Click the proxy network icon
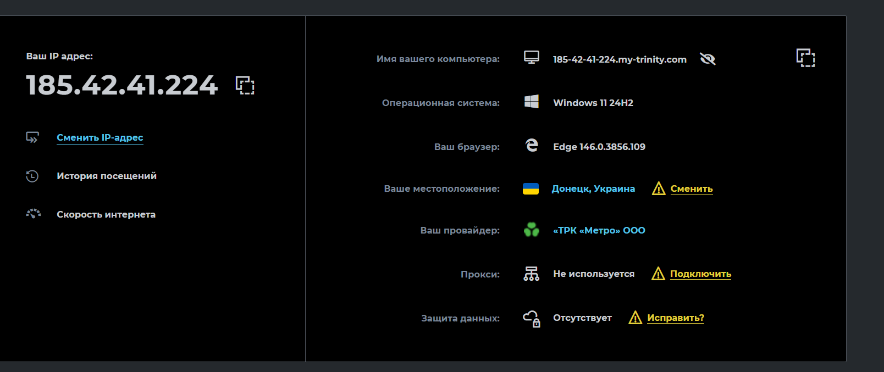Viewport: 884px width, 372px height. (x=531, y=273)
